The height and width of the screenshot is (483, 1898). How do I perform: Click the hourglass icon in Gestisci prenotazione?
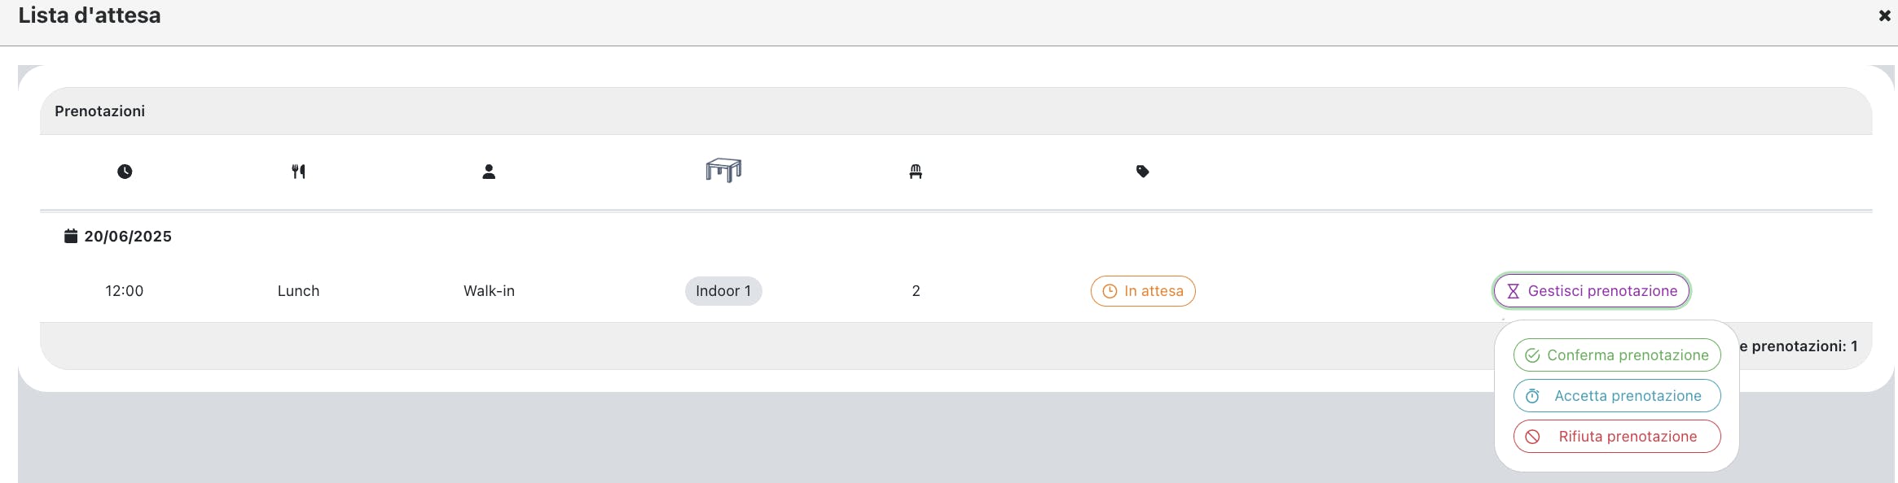coord(1513,291)
